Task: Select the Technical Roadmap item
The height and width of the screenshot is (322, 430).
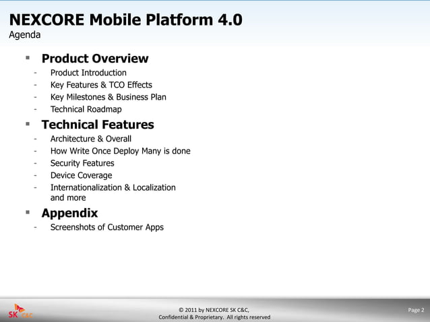Action: (86, 109)
